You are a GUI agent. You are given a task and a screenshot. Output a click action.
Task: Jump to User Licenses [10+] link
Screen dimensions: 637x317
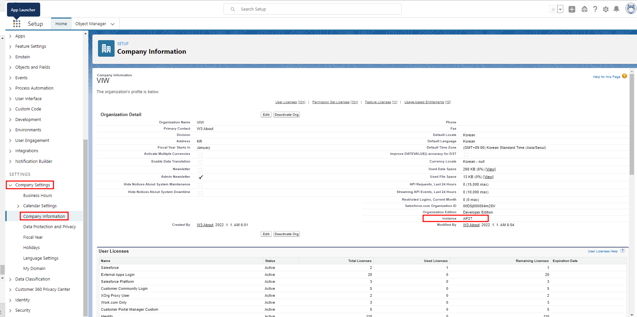click(290, 102)
